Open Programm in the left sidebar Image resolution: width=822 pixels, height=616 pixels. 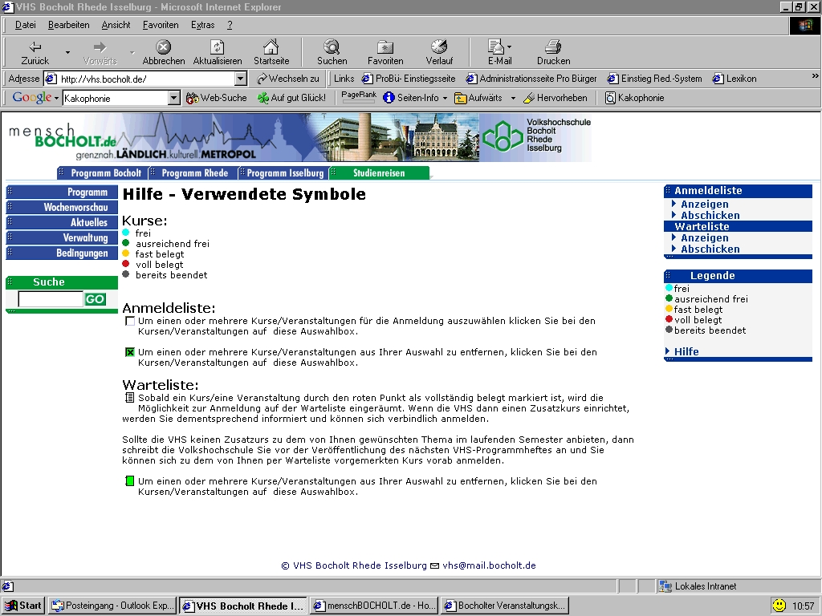62,192
